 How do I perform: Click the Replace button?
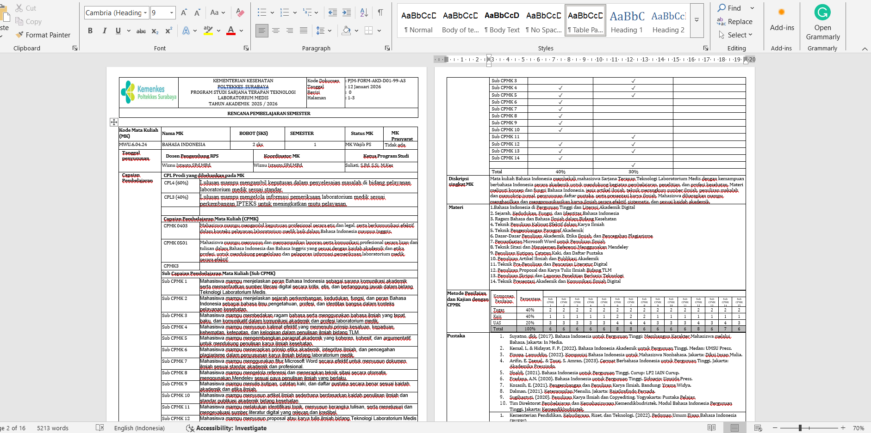[x=734, y=22]
